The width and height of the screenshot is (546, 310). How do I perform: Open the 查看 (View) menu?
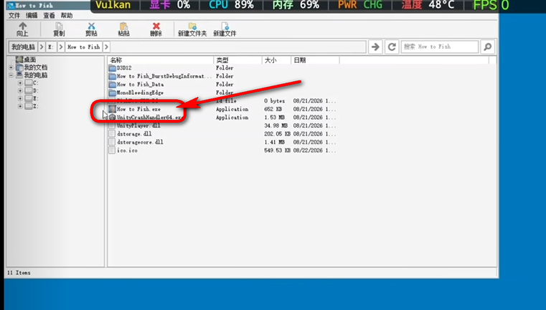(x=49, y=15)
